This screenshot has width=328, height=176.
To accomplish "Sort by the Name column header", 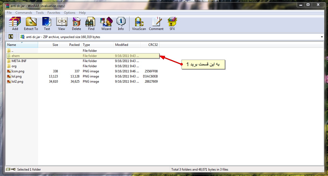I will click(x=22, y=45).
